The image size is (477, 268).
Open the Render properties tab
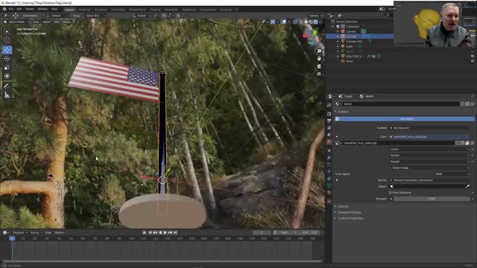329,114
